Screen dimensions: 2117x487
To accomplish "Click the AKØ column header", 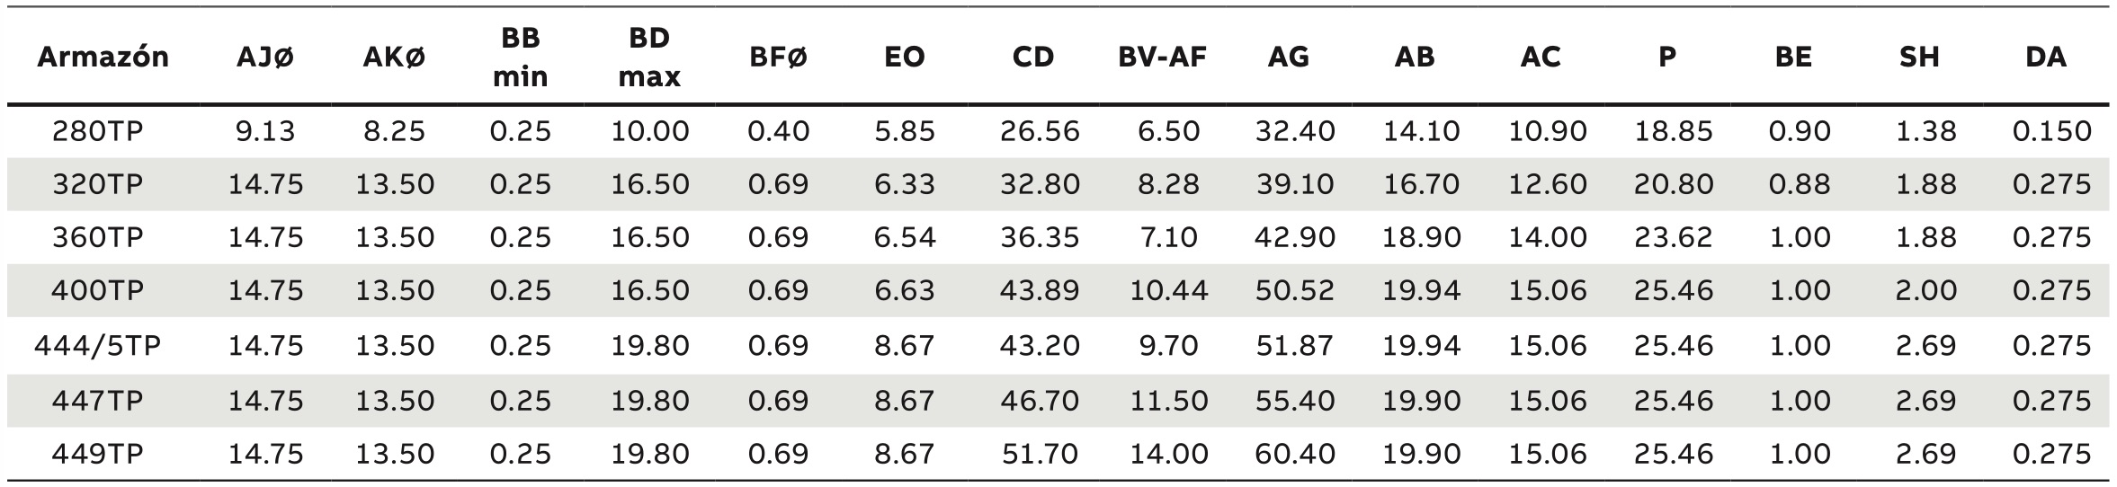I will click(x=394, y=58).
